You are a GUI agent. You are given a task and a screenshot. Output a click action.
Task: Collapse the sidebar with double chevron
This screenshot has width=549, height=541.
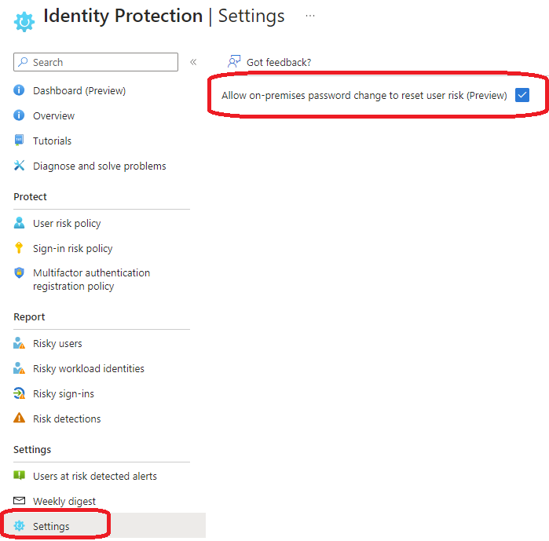coord(193,62)
